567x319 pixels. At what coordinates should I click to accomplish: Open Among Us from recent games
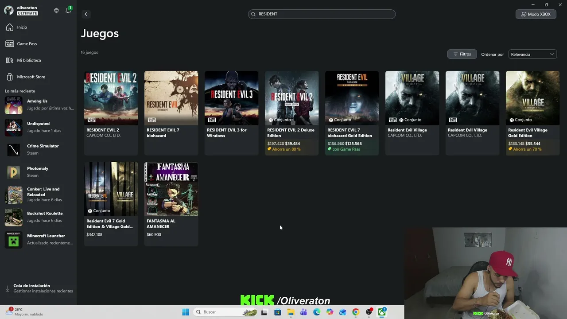pos(39,105)
